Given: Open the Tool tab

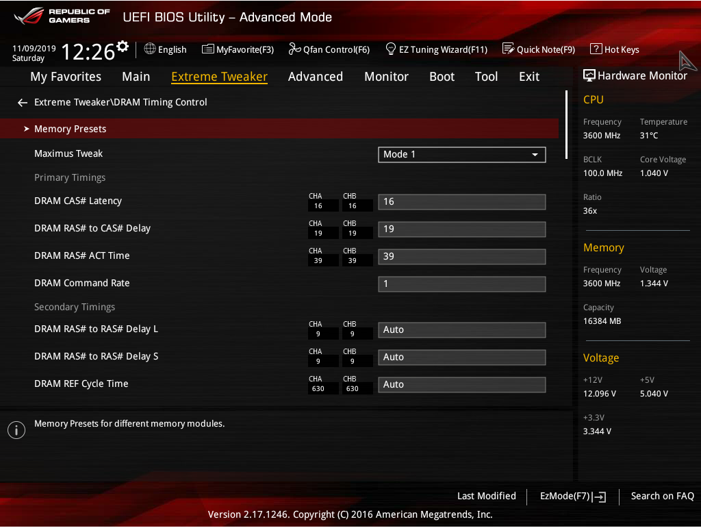Looking at the screenshot, I should [487, 77].
